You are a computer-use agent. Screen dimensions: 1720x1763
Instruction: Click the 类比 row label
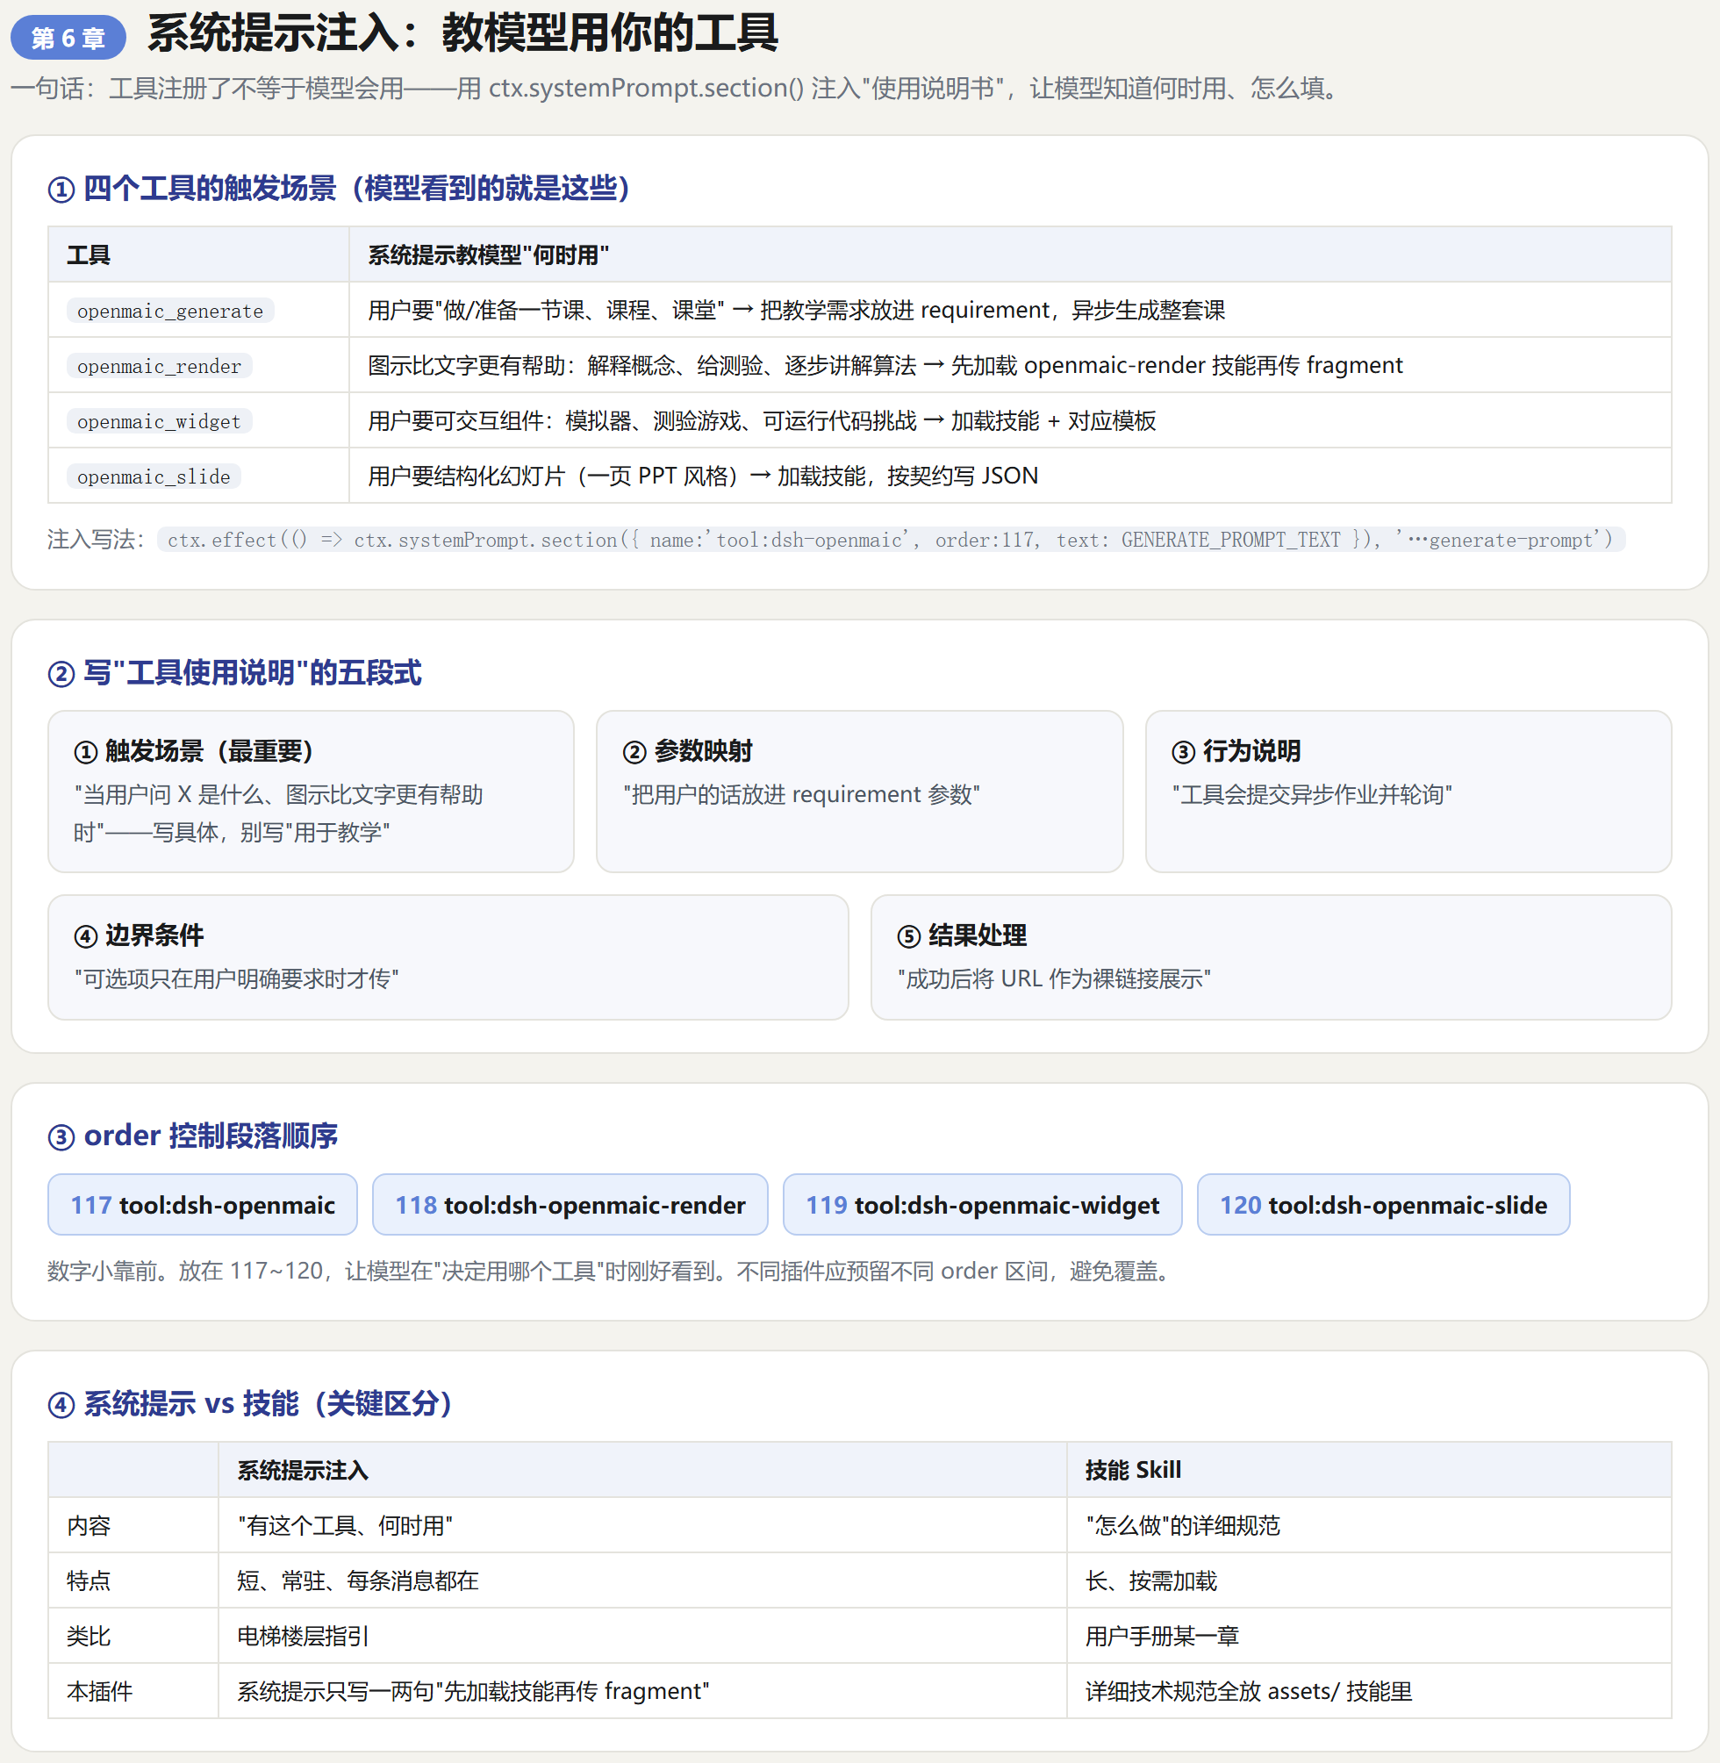[89, 1636]
